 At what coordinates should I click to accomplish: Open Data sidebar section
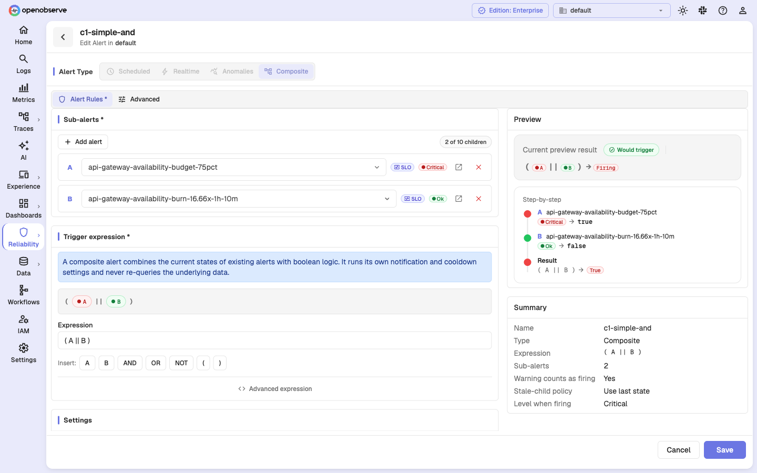point(23,266)
